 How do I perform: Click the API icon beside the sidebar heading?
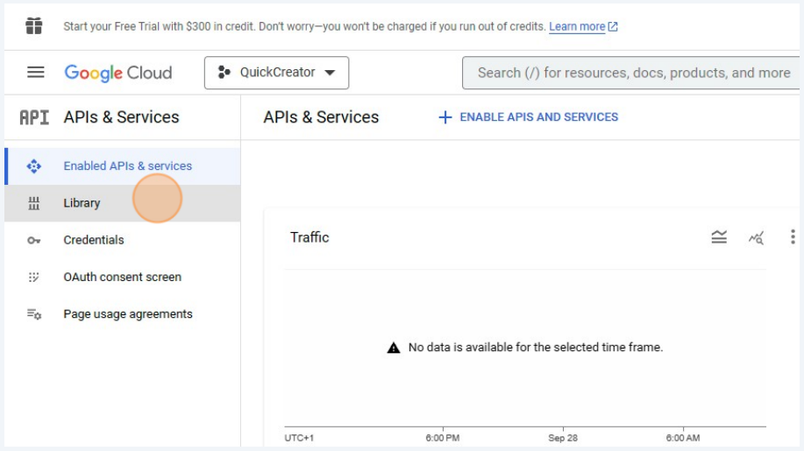tap(34, 117)
